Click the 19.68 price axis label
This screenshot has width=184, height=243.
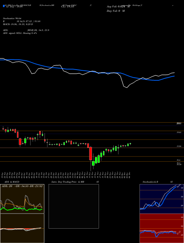pyautogui.click(x=179, y=133)
